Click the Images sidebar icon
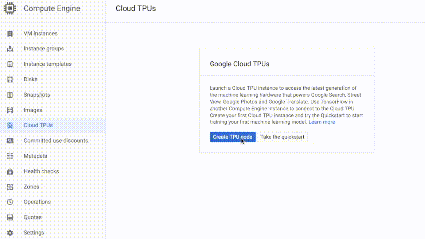Viewport: 425px width, 239px height. click(10, 110)
